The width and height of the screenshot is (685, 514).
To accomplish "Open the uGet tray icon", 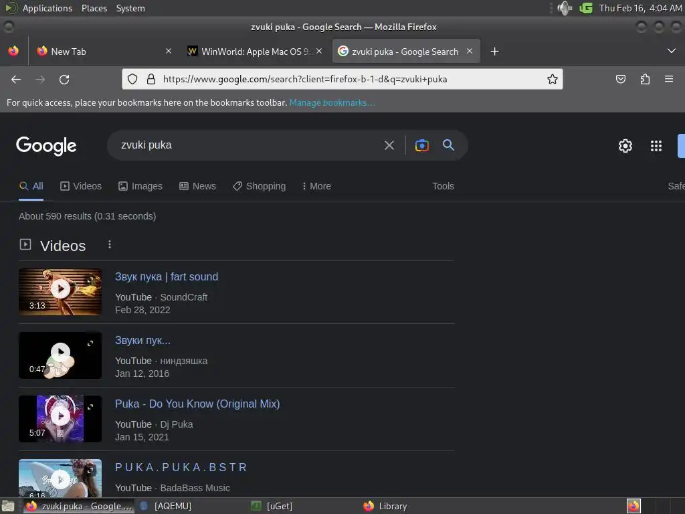I will pyautogui.click(x=585, y=8).
